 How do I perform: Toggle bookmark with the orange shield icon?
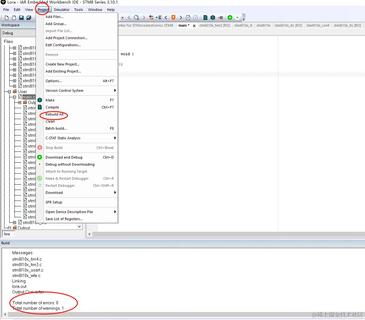click(173, 17)
